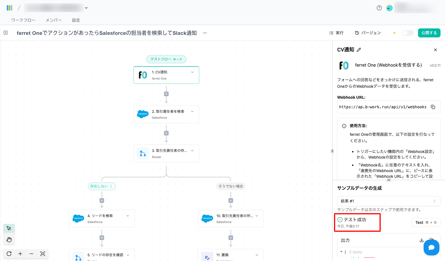
Task: Select the そうでない場合 branch label
Action: click(x=231, y=186)
